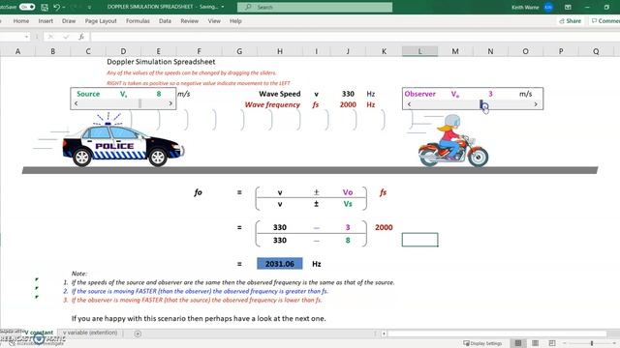Open the Undo history dropdown arrow

coord(64,7)
